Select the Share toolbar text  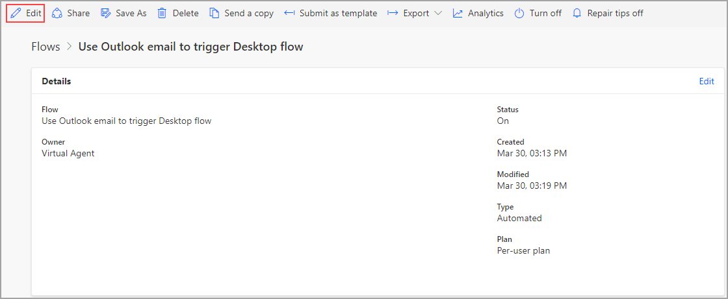79,13
